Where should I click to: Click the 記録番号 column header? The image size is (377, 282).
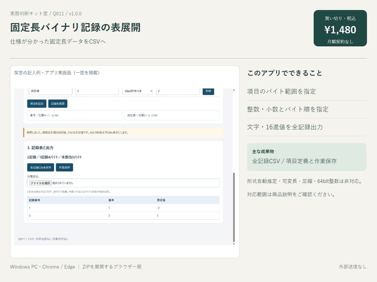34,200
